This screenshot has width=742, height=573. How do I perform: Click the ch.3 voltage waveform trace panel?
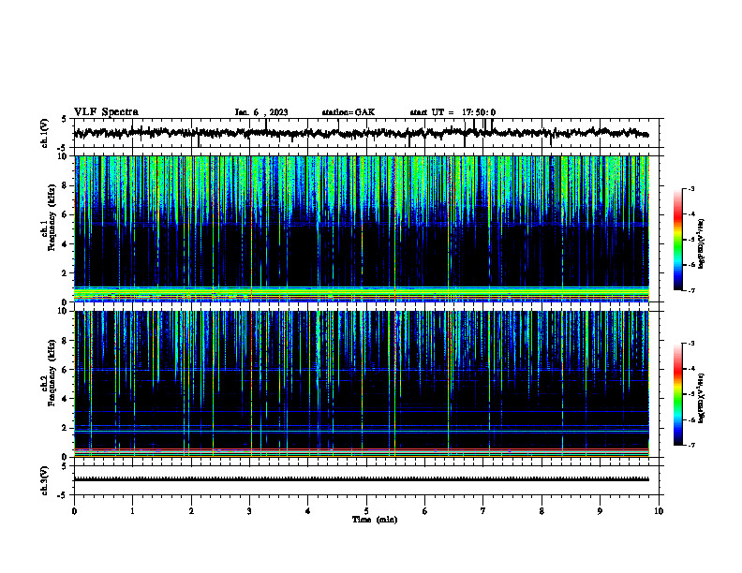(x=368, y=480)
